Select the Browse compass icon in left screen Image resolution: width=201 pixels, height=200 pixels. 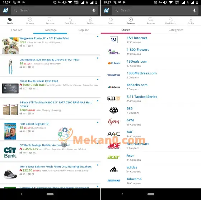point(30,20)
